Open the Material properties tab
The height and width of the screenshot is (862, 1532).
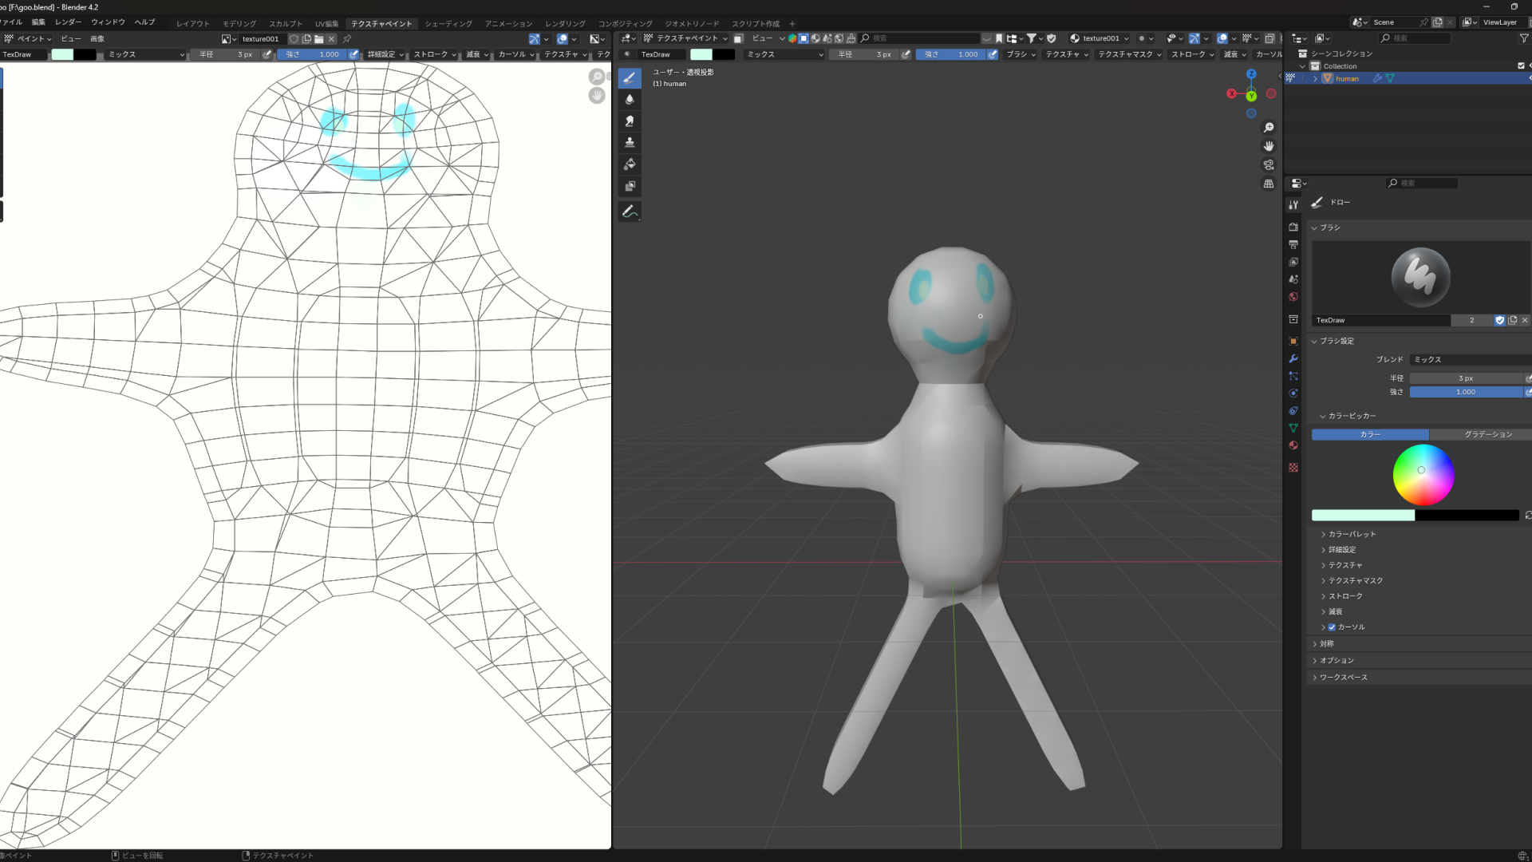(x=1293, y=445)
